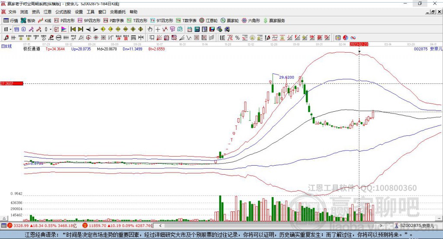This screenshot has height=239, width=443.
Task: Open the calendar icon in toolbar
Action: tap(189, 29)
